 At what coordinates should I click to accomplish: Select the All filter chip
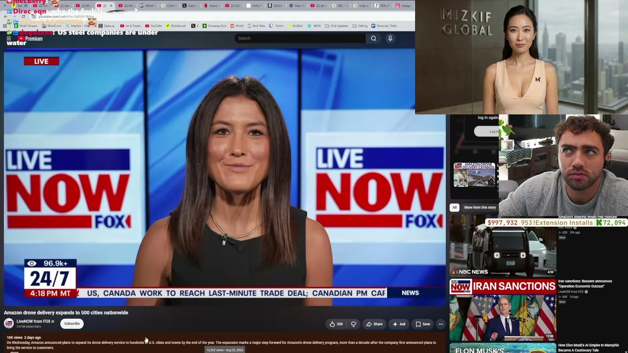454,207
